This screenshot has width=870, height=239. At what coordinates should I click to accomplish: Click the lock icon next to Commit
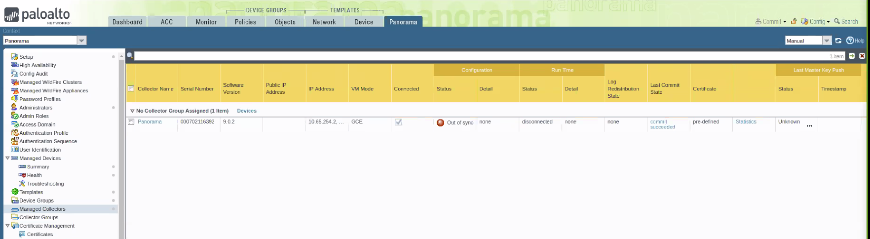click(x=794, y=21)
